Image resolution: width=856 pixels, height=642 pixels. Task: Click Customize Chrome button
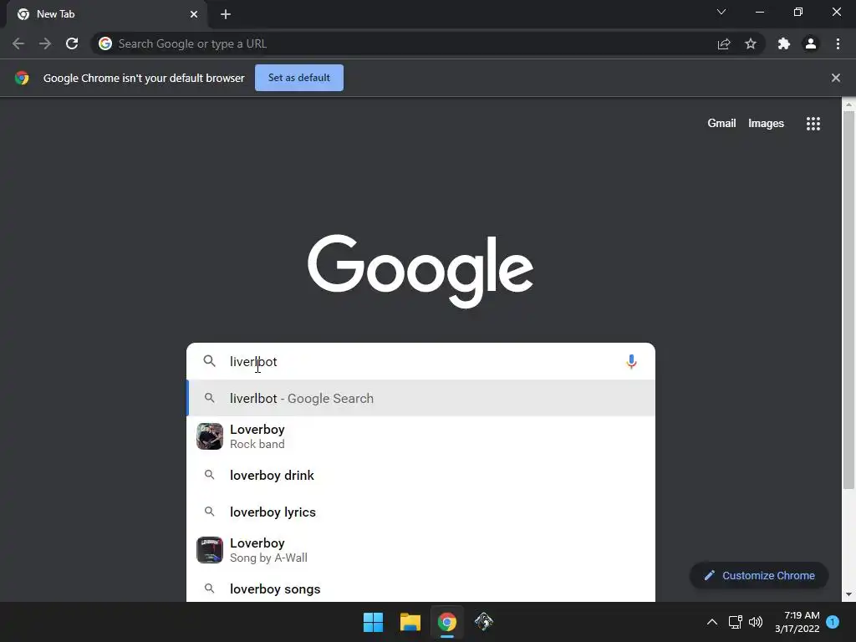(x=759, y=575)
